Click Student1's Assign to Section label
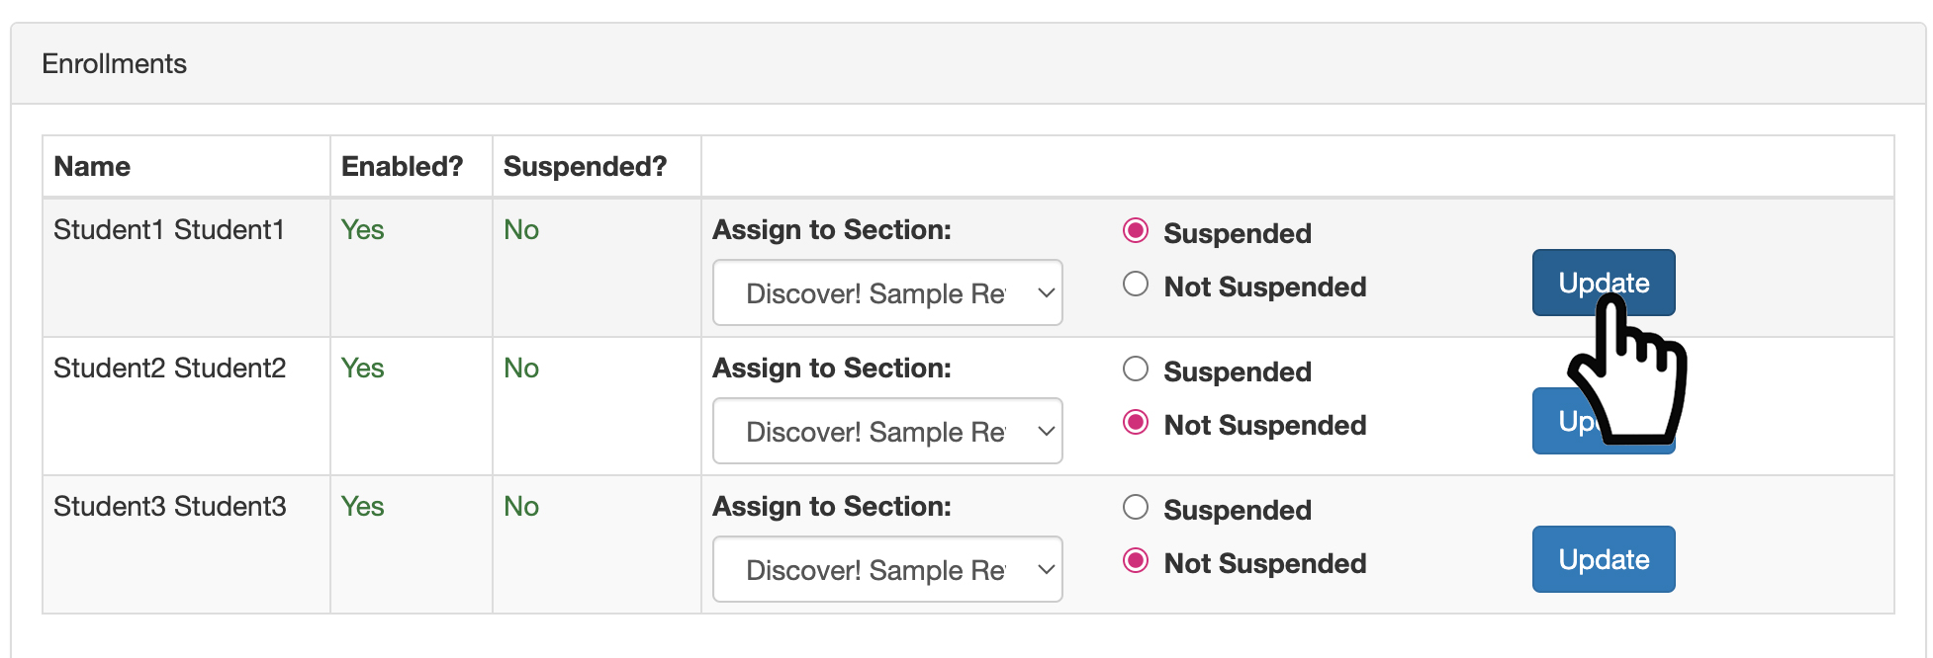Image resolution: width=1933 pixels, height=658 pixels. coord(831,230)
